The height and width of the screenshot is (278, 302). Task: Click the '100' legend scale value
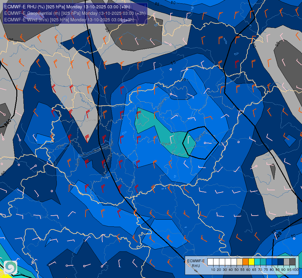(x=295, y=270)
